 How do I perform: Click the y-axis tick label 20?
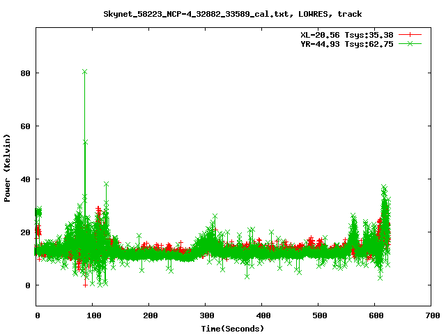coord(25,232)
